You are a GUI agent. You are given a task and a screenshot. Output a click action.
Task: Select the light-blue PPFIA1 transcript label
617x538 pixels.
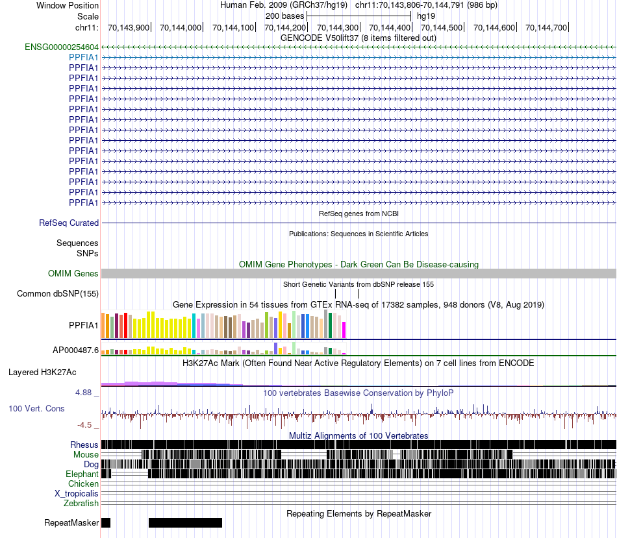click(x=83, y=57)
